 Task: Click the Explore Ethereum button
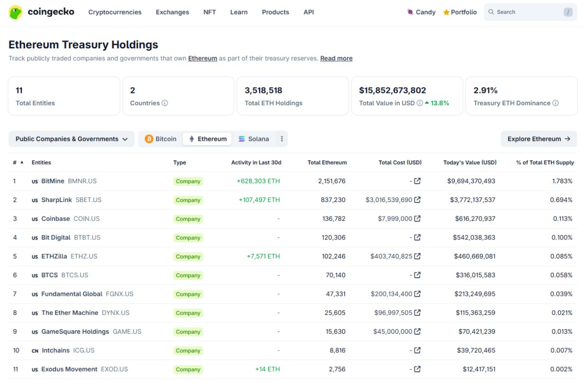[539, 139]
